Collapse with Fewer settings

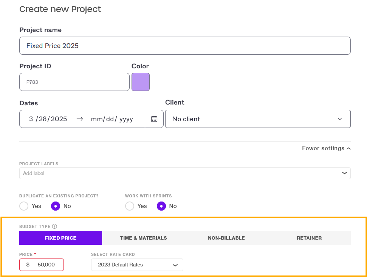[326, 148]
